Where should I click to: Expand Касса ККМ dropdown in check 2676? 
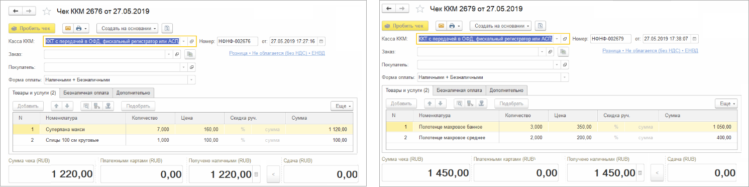coord(184,41)
